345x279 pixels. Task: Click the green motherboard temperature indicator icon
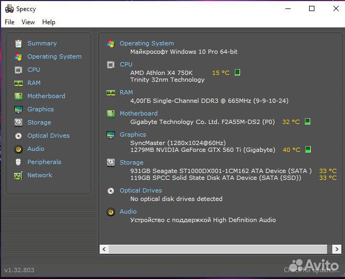(308, 121)
